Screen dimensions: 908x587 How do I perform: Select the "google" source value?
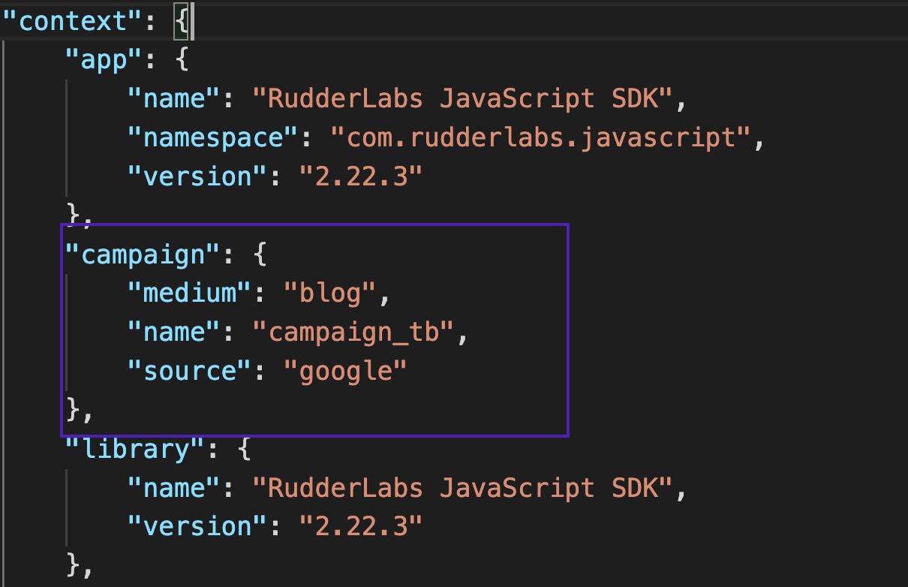[x=345, y=370]
